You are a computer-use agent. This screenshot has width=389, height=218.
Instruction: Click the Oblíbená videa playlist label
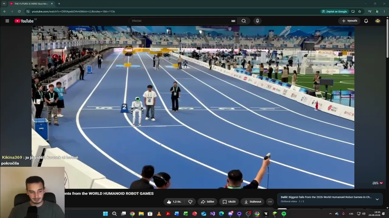[x=289, y=201]
